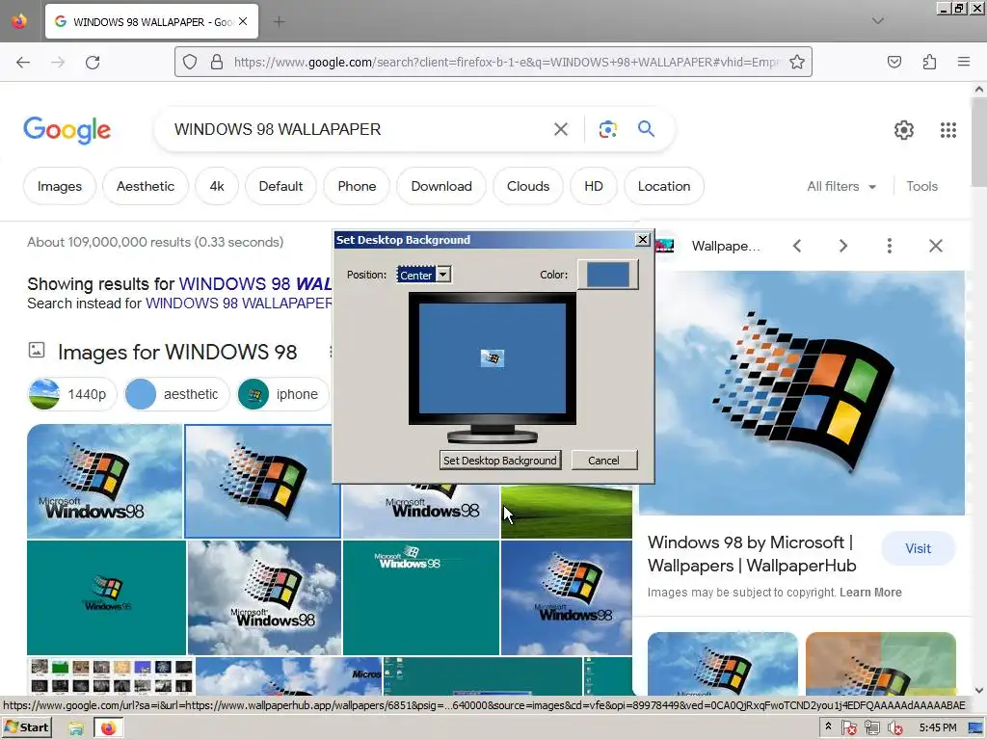Go back to the previous page in Firefox
This screenshot has height=740, width=987.
pos(23,63)
